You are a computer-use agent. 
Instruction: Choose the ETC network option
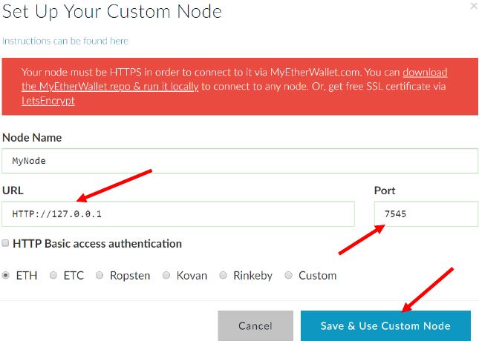coord(53,275)
